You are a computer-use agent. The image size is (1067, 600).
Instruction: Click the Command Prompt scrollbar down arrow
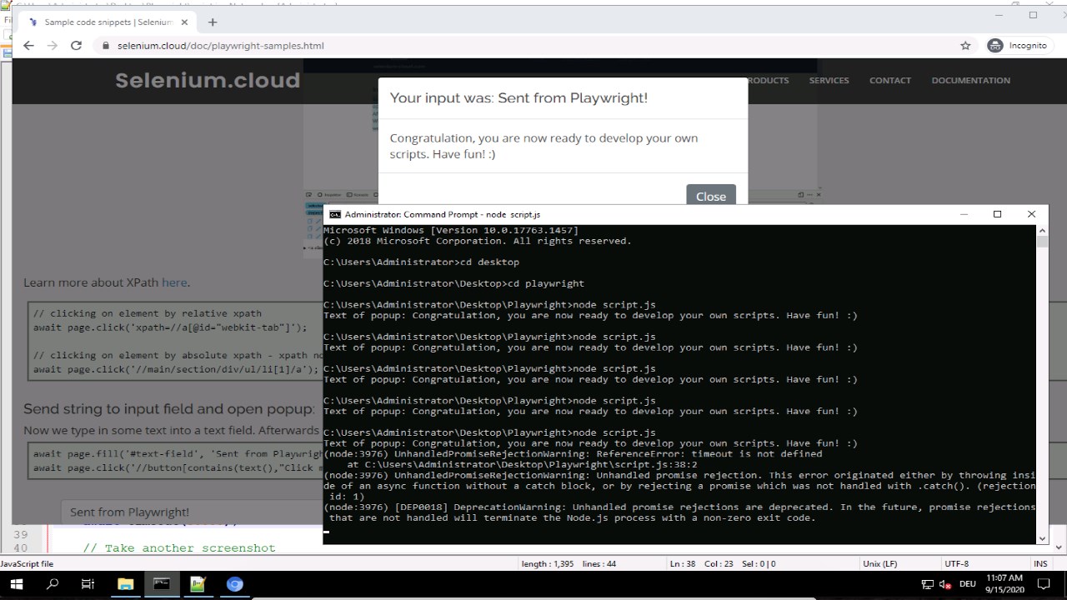tap(1042, 538)
